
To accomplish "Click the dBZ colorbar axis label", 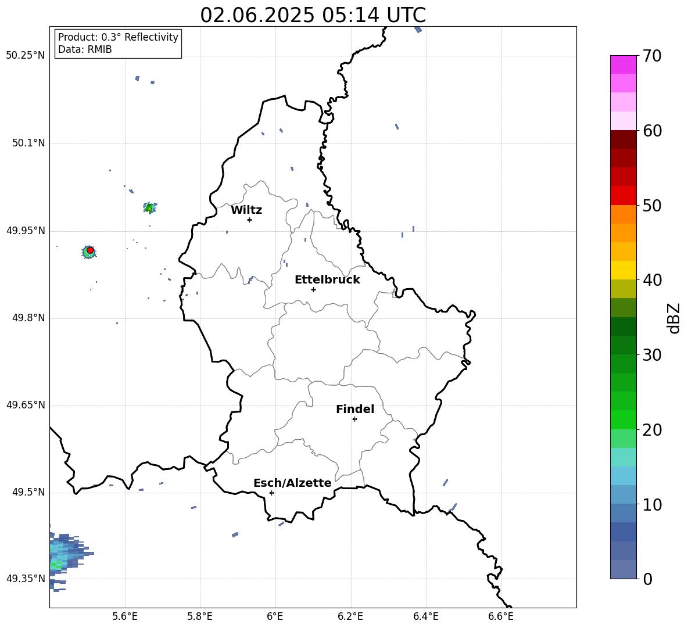I will pos(675,318).
